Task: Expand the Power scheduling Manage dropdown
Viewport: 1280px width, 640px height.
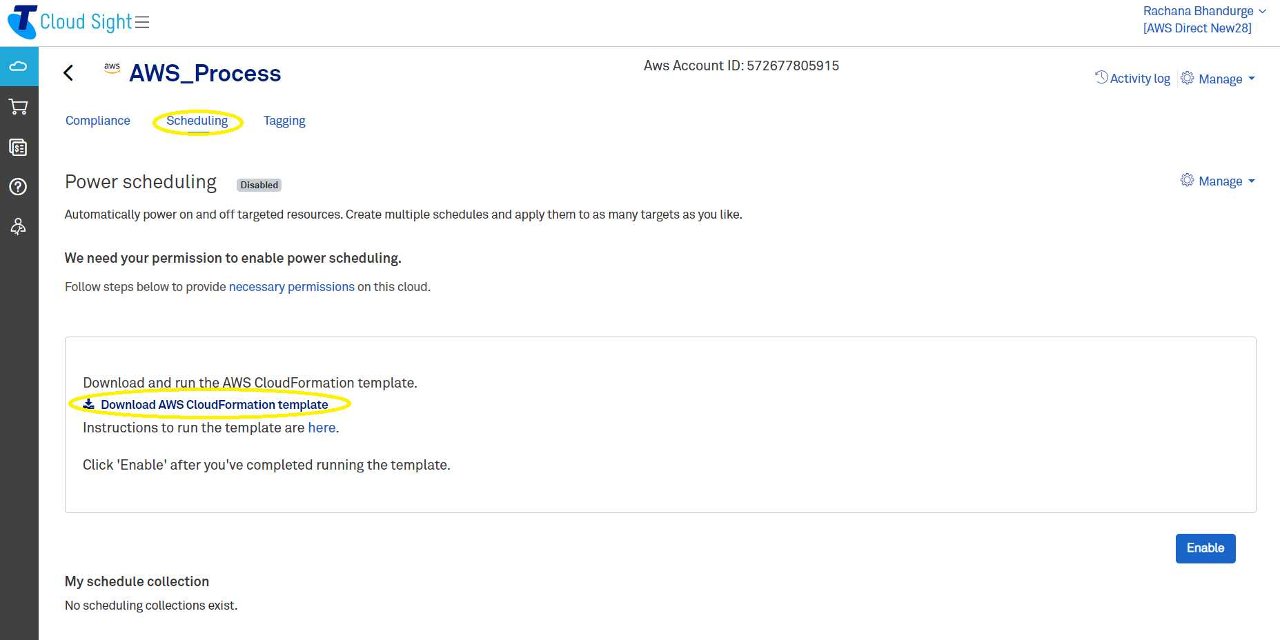Action: click(1219, 181)
